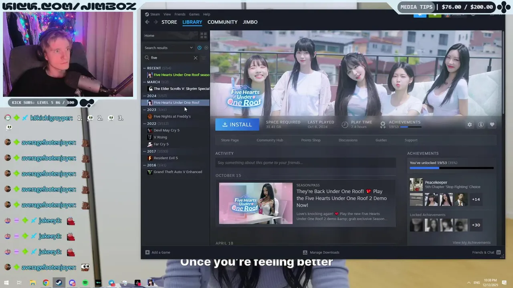Go back with the Steam back arrow
The image size is (513, 288).
coord(147,22)
